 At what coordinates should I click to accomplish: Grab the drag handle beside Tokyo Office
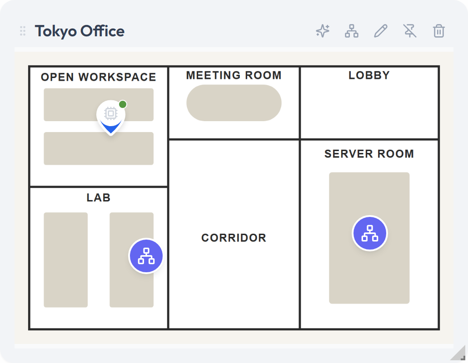23,31
